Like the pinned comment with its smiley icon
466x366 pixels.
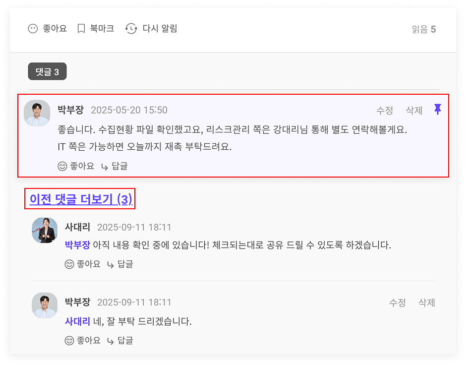(62, 166)
